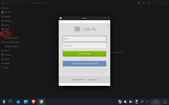The image size is (169, 105).
Task: Click the LOG IN NOW button
Action: 84,54
